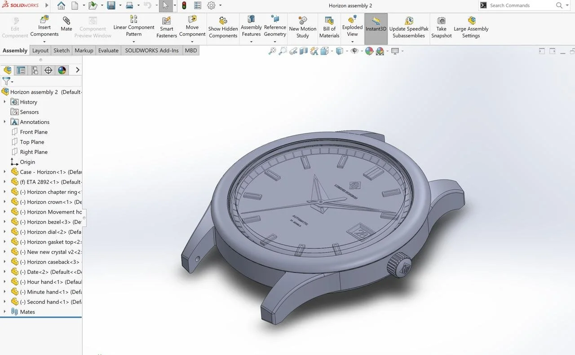This screenshot has width=575, height=355.
Task: Open the Smart Fasteners tool
Action: pyautogui.click(x=166, y=27)
